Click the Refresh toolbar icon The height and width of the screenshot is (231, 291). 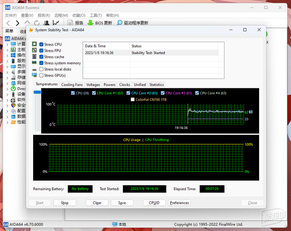(x=37, y=23)
